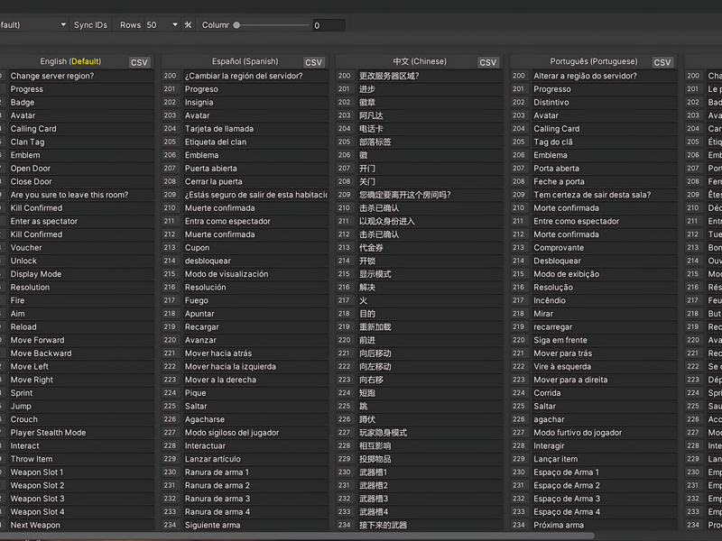The width and height of the screenshot is (722, 541).
Task: Click Spanish 'Modo sigiloso del jugador' cell
Action: (255, 433)
